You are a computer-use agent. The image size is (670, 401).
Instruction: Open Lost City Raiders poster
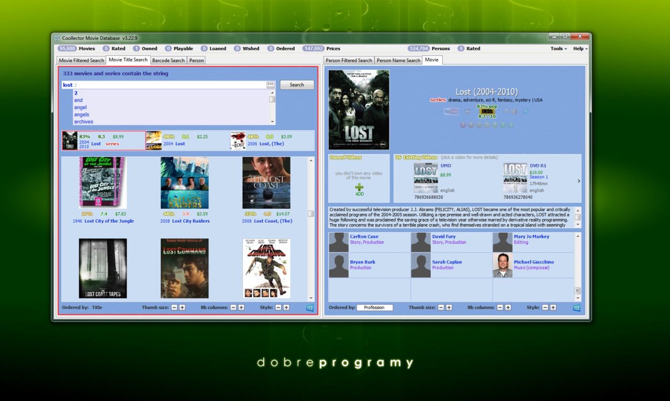pos(184,183)
